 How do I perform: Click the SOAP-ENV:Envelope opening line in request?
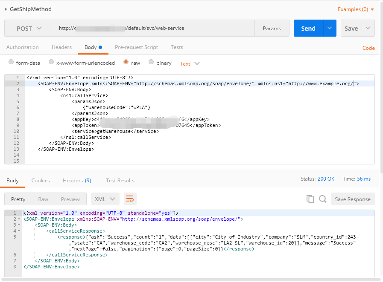199,83
